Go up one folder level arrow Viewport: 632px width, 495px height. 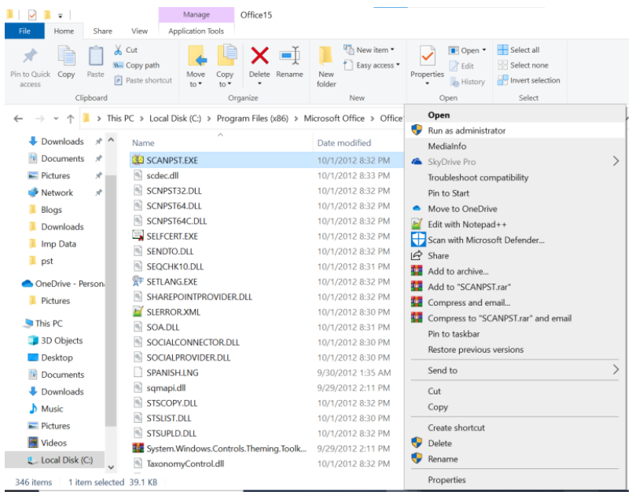71,119
